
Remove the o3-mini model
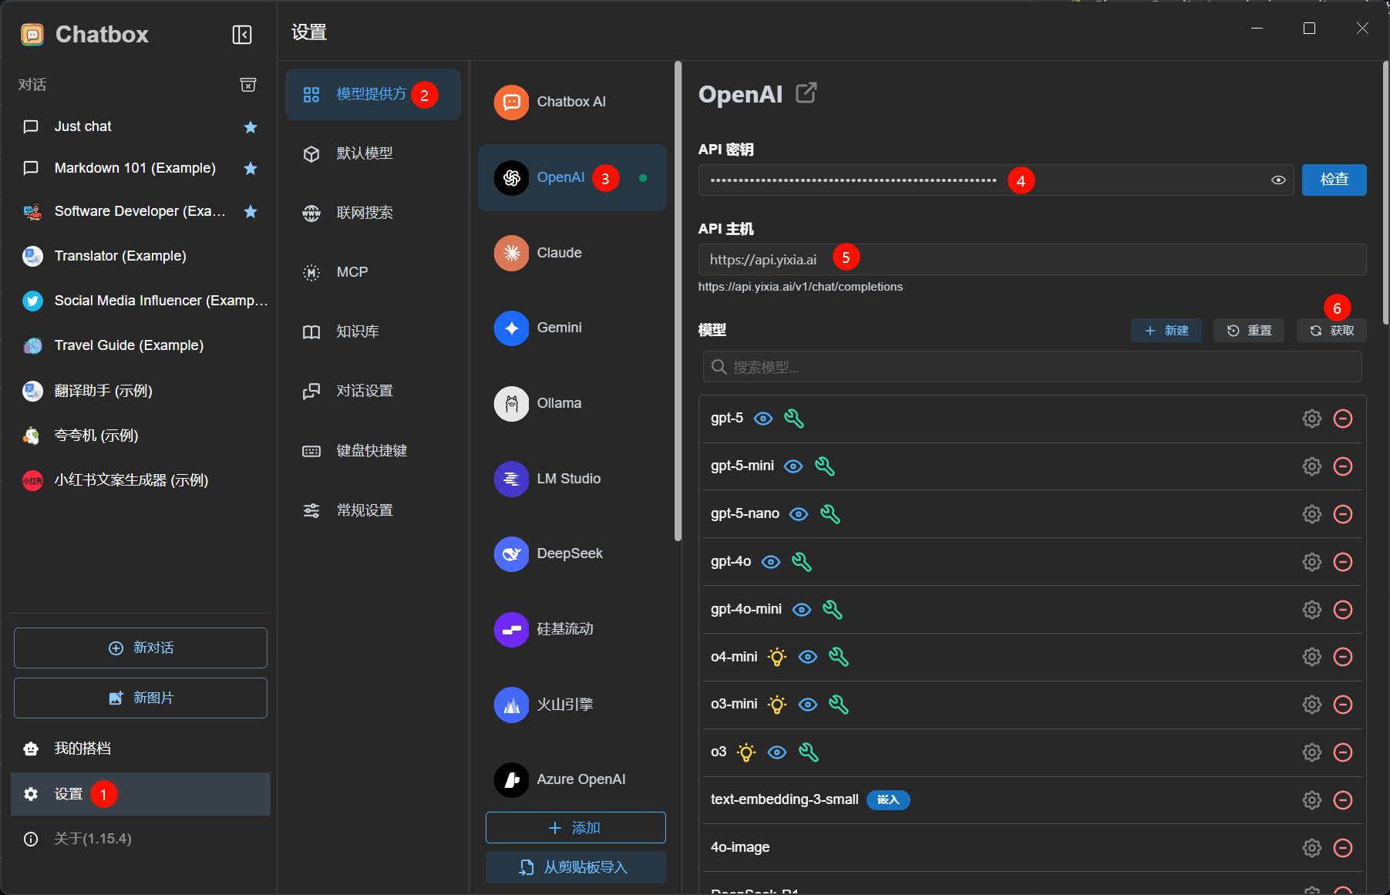point(1343,705)
